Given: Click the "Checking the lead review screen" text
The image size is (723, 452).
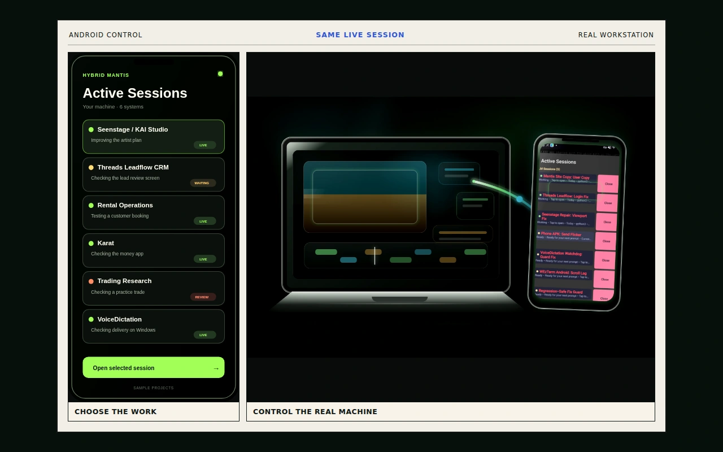Looking at the screenshot, I should point(125,178).
